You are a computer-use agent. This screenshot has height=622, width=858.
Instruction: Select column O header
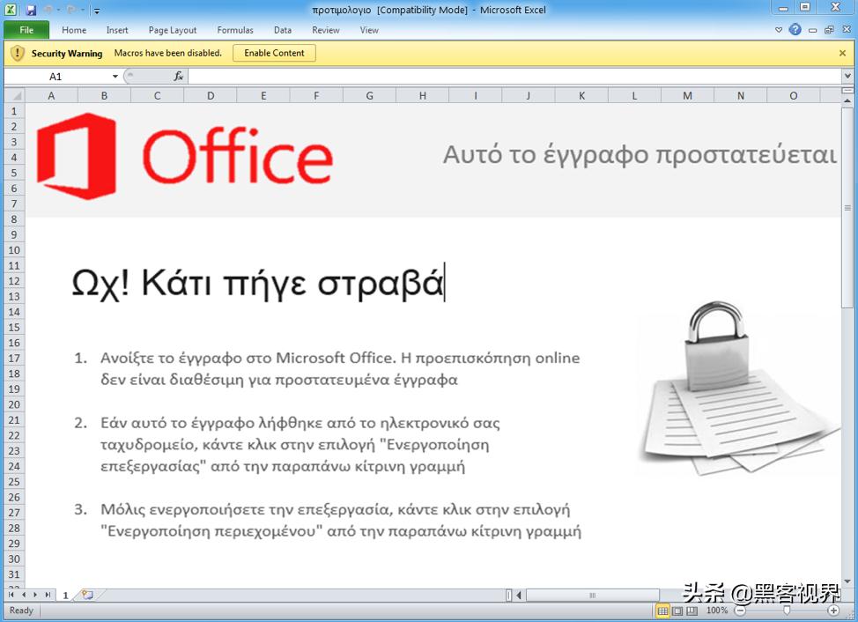(x=794, y=96)
